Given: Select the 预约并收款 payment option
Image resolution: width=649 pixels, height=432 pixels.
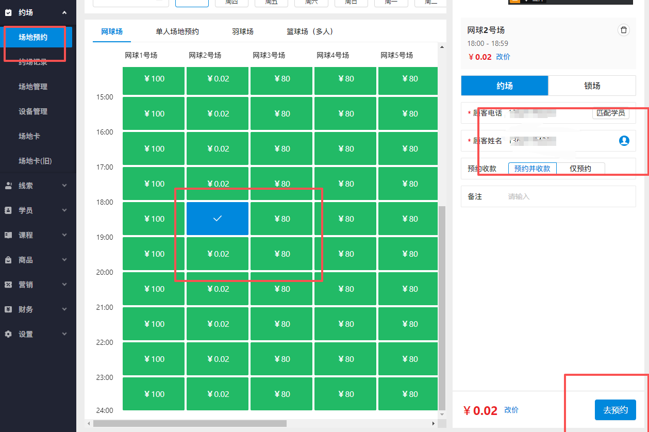Looking at the screenshot, I should coord(532,168).
